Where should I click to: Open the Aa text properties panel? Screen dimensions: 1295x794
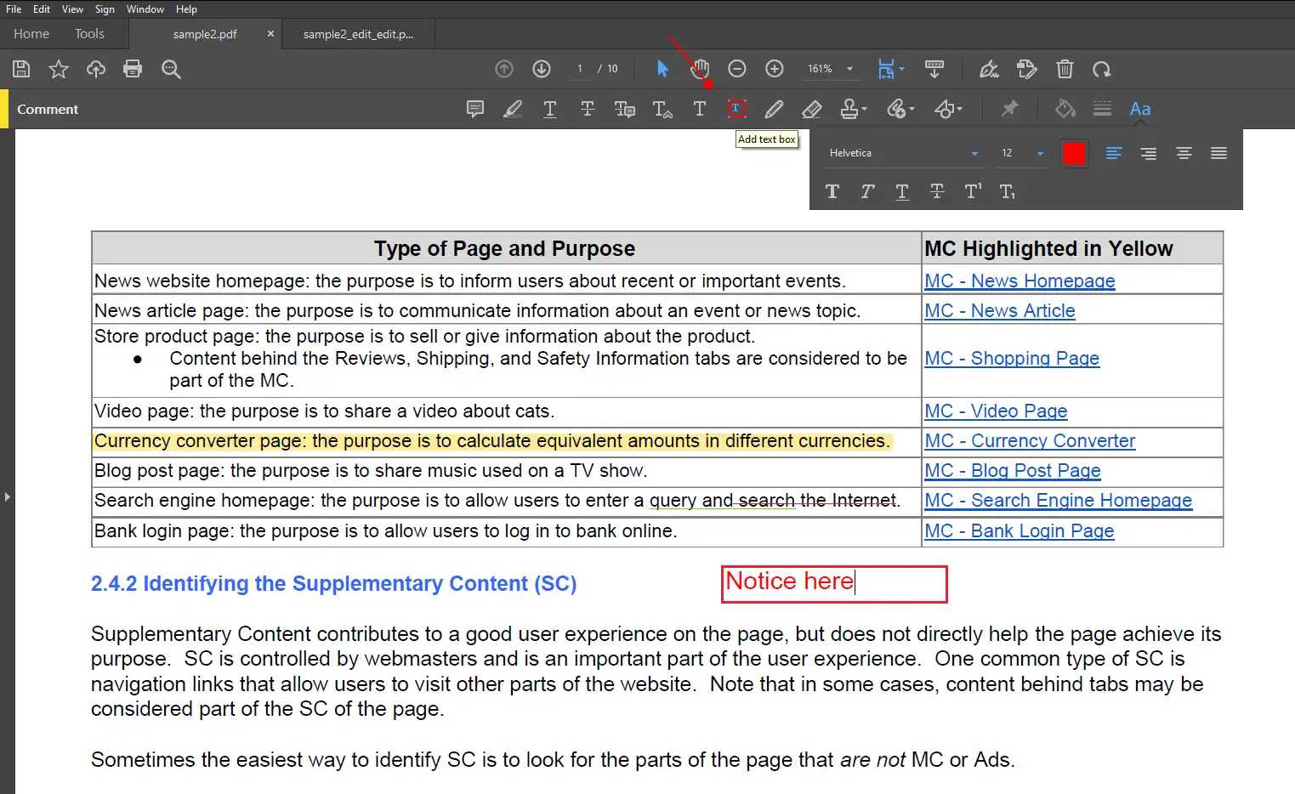(x=1140, y=109)
